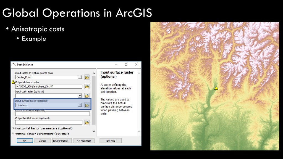Click the Path Distance hammer tool icon
Screen dimensions: 283x159
[x=14, y=64]
